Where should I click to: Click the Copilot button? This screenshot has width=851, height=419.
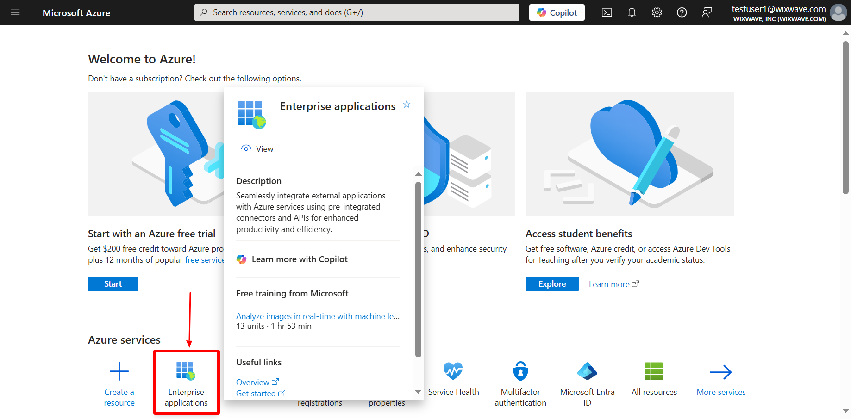557,12
